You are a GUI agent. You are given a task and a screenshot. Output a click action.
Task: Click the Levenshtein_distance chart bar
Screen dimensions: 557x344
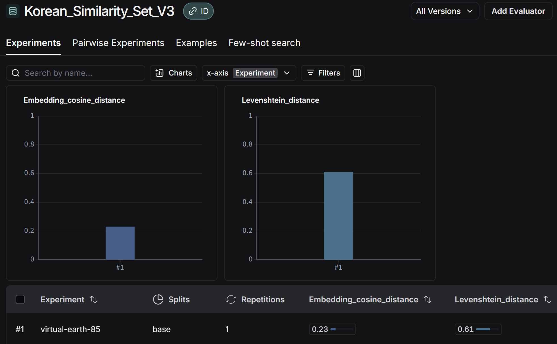338,216
